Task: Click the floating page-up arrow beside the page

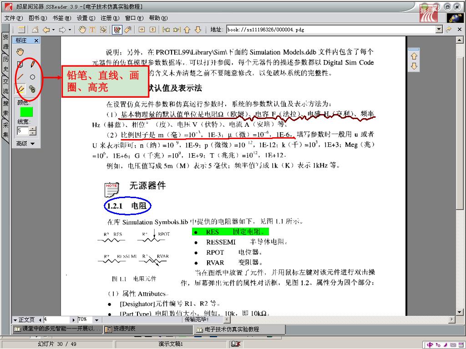Action: pyautogui.click(x=414, y=56)
